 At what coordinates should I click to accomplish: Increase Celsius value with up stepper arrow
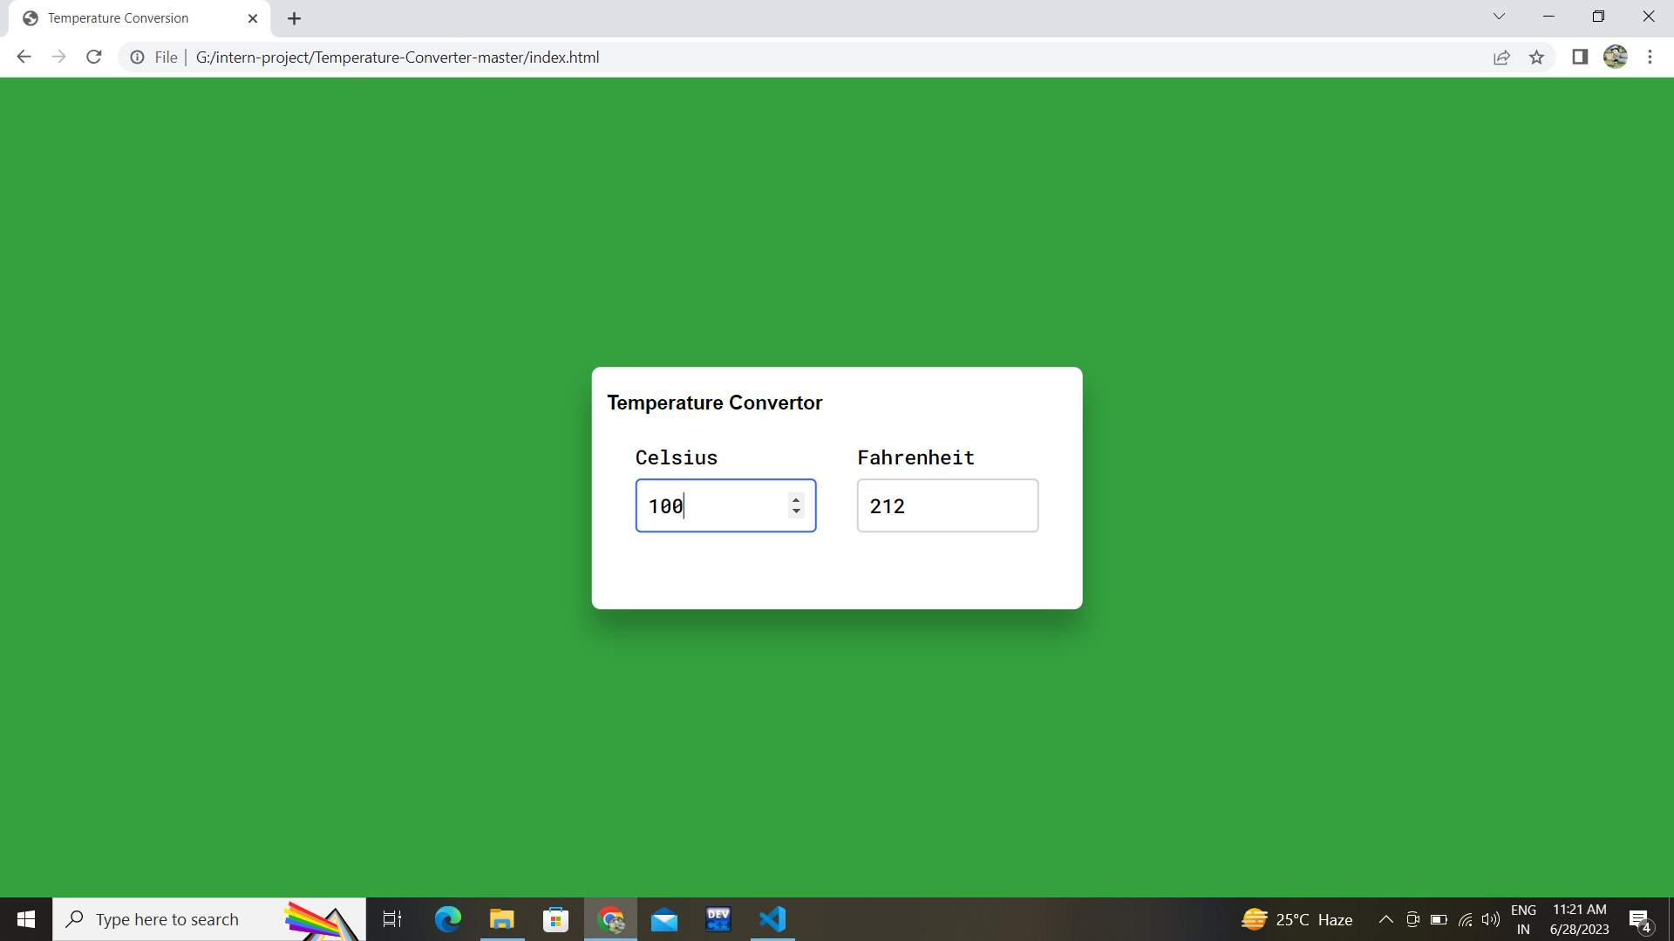tap(796, 499)
